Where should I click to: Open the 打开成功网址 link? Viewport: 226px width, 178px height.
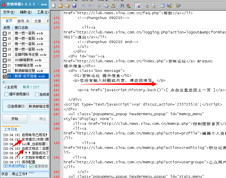15,166
